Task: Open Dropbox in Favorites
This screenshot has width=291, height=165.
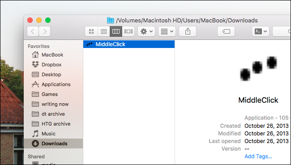Action: (51, 65)
